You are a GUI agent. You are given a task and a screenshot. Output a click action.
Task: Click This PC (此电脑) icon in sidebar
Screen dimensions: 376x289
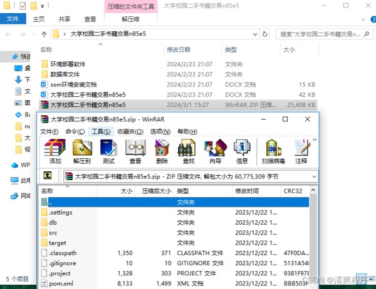(14, 180)
